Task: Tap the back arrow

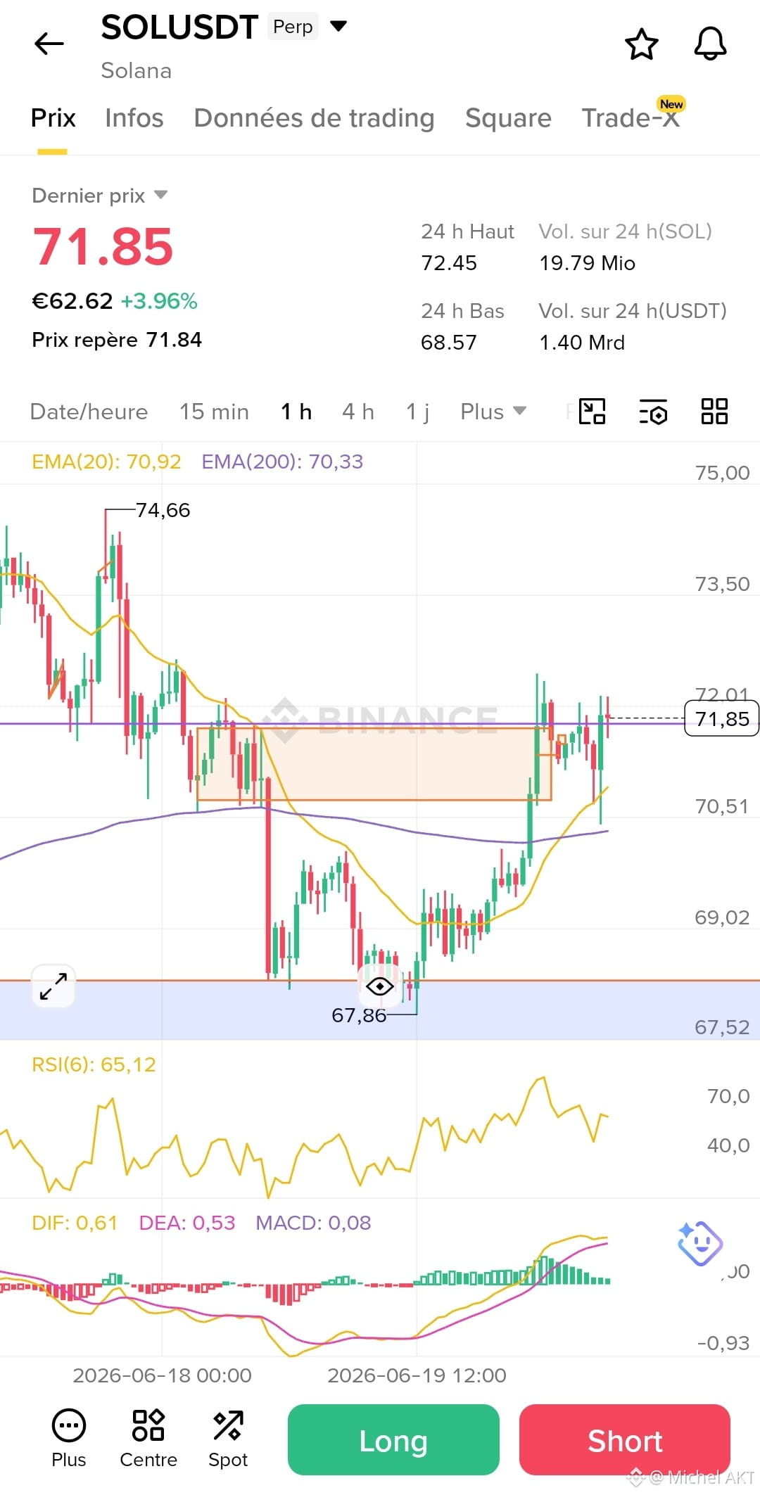Action: (x=49, y=44)
